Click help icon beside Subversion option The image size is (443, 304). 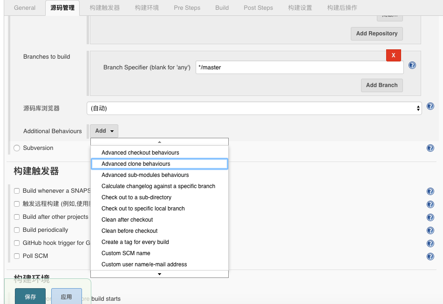coord(430,148)
